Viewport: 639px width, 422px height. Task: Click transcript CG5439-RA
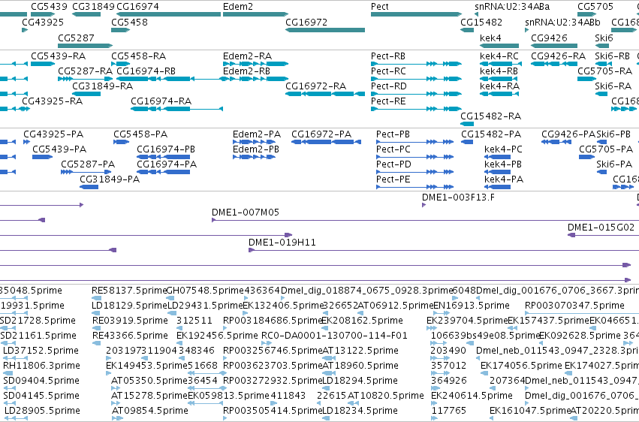tap(43, 64)
